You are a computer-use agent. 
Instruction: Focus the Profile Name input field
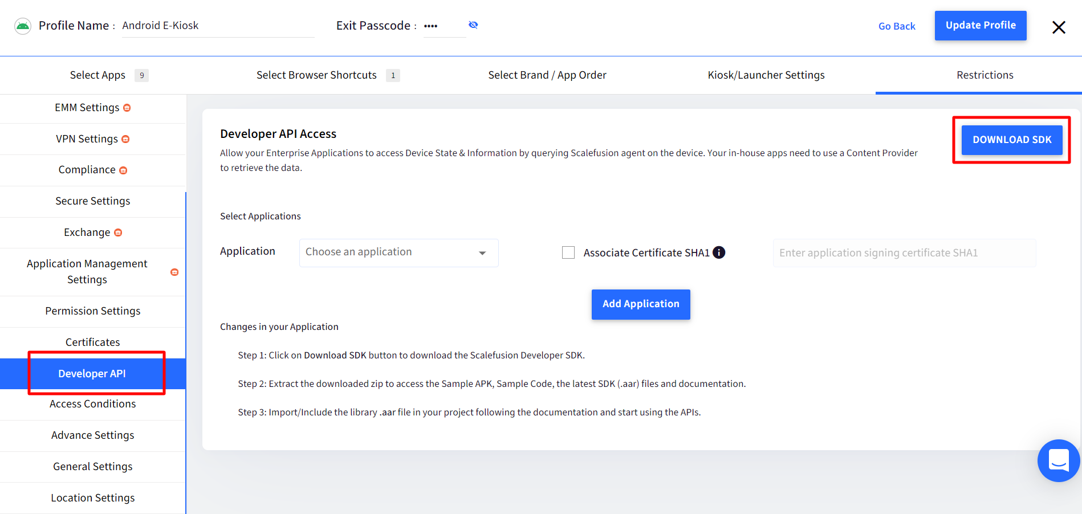click(218, 26)
